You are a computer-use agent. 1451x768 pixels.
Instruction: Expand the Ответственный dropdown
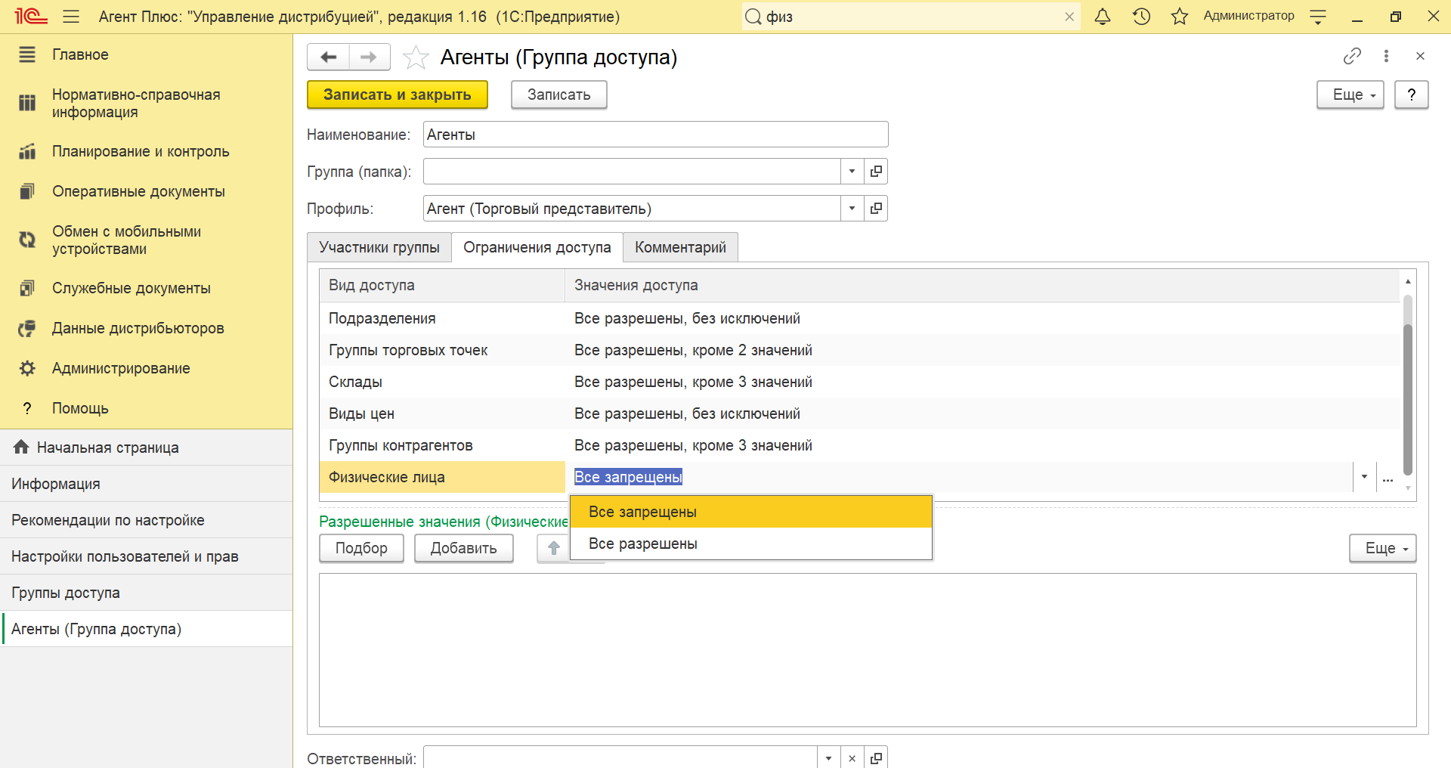tap(828, 757)
